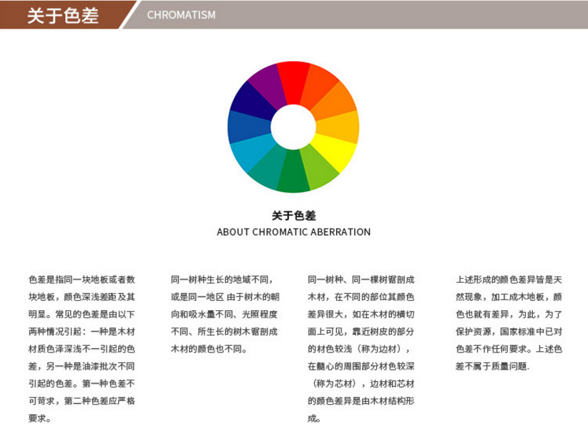
Task: Click the line 木材的颜色也不同
Action: (210, 349)
